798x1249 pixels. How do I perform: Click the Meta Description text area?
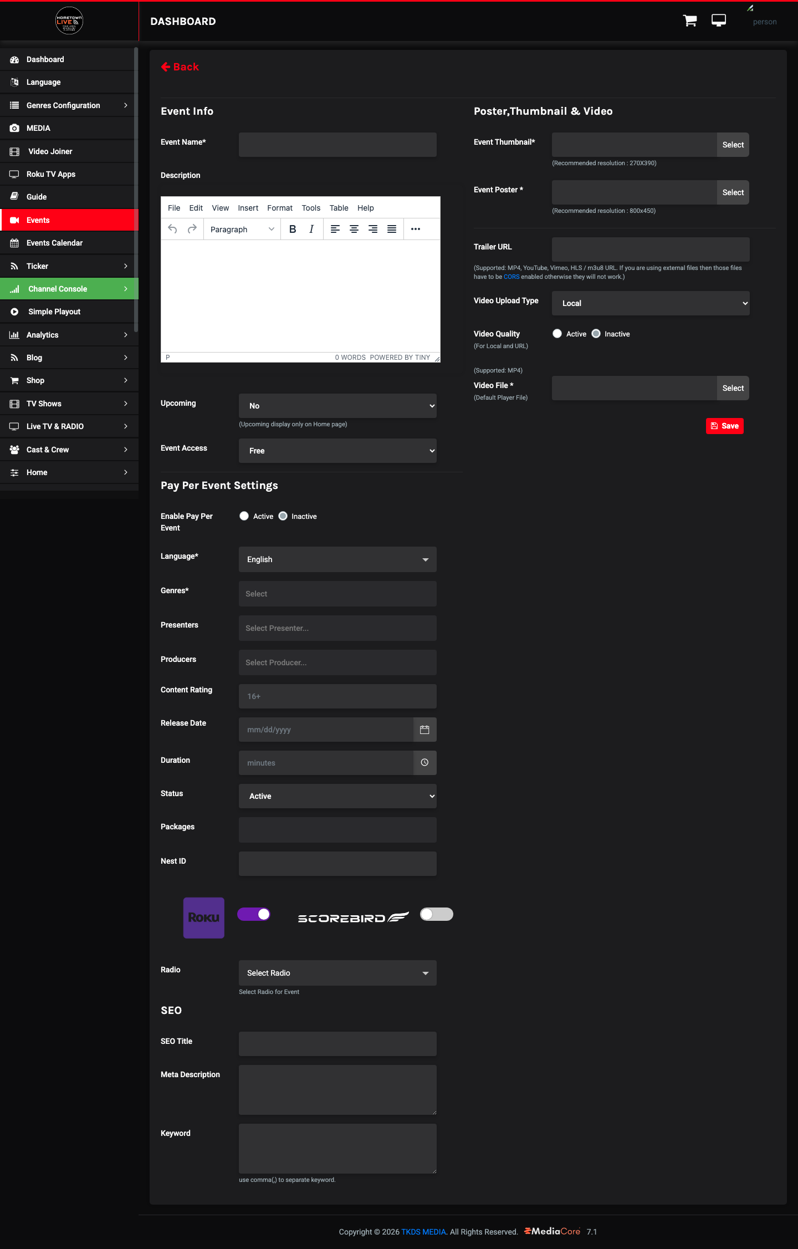point(337,1090)
